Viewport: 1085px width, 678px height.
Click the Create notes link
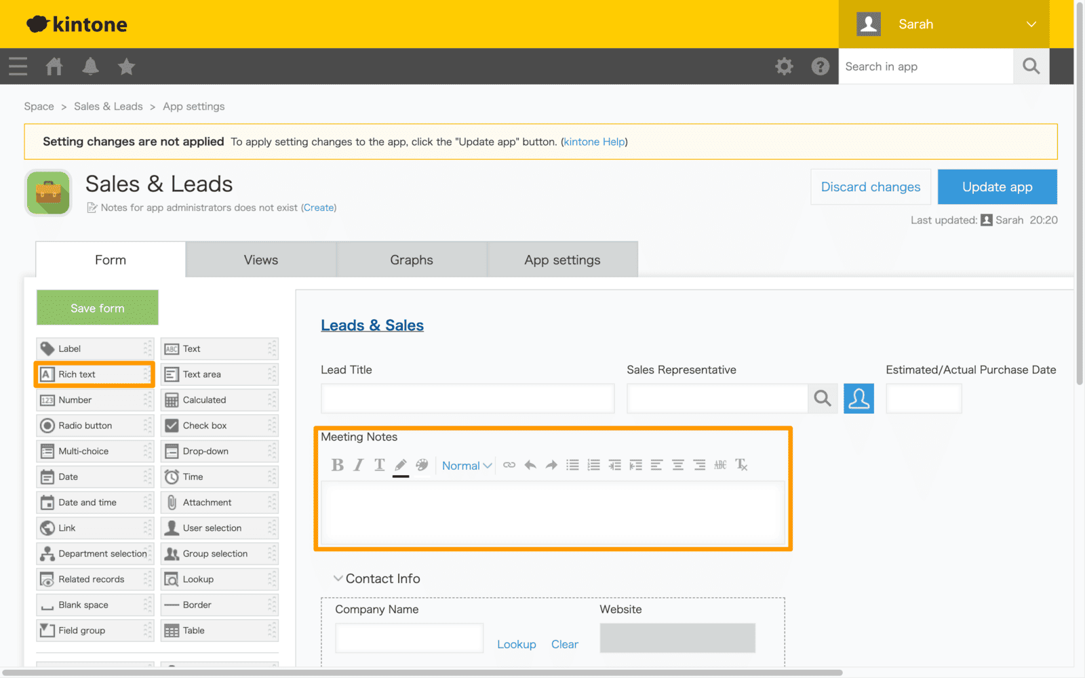[319, 207]
